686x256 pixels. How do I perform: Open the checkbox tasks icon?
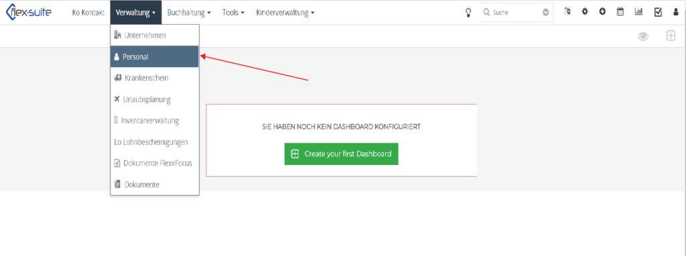(x=658, y=13)
